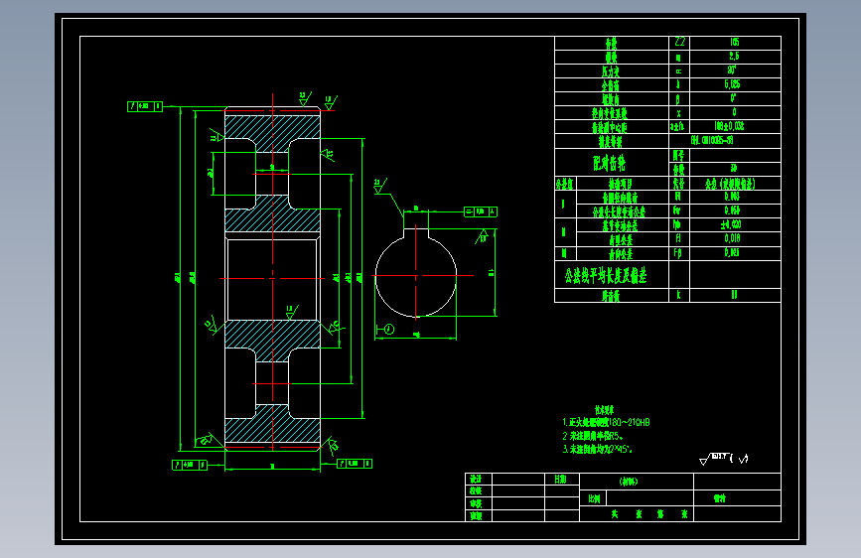
Task: Click the 比例 title block cell
Action: [594, 498]
